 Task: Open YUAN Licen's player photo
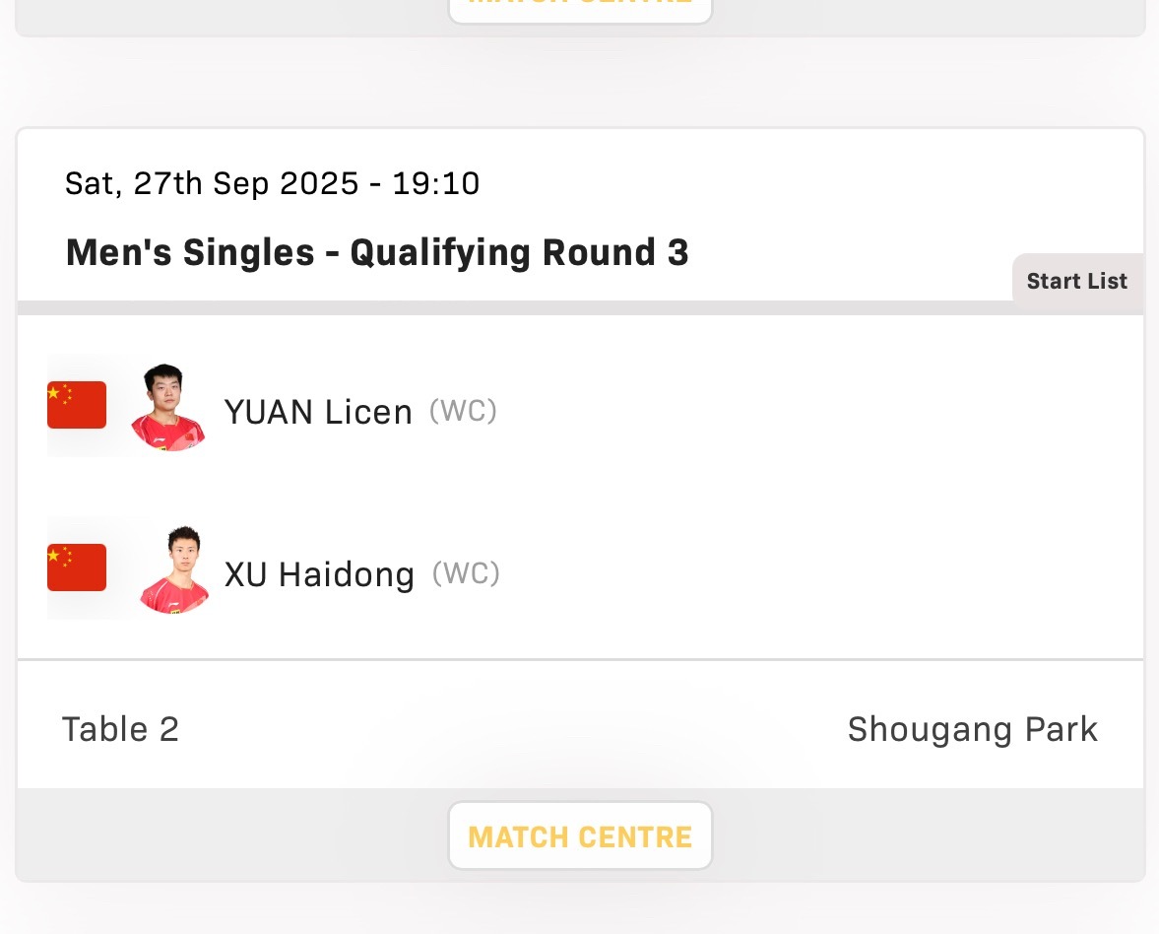tap(167, 407)
